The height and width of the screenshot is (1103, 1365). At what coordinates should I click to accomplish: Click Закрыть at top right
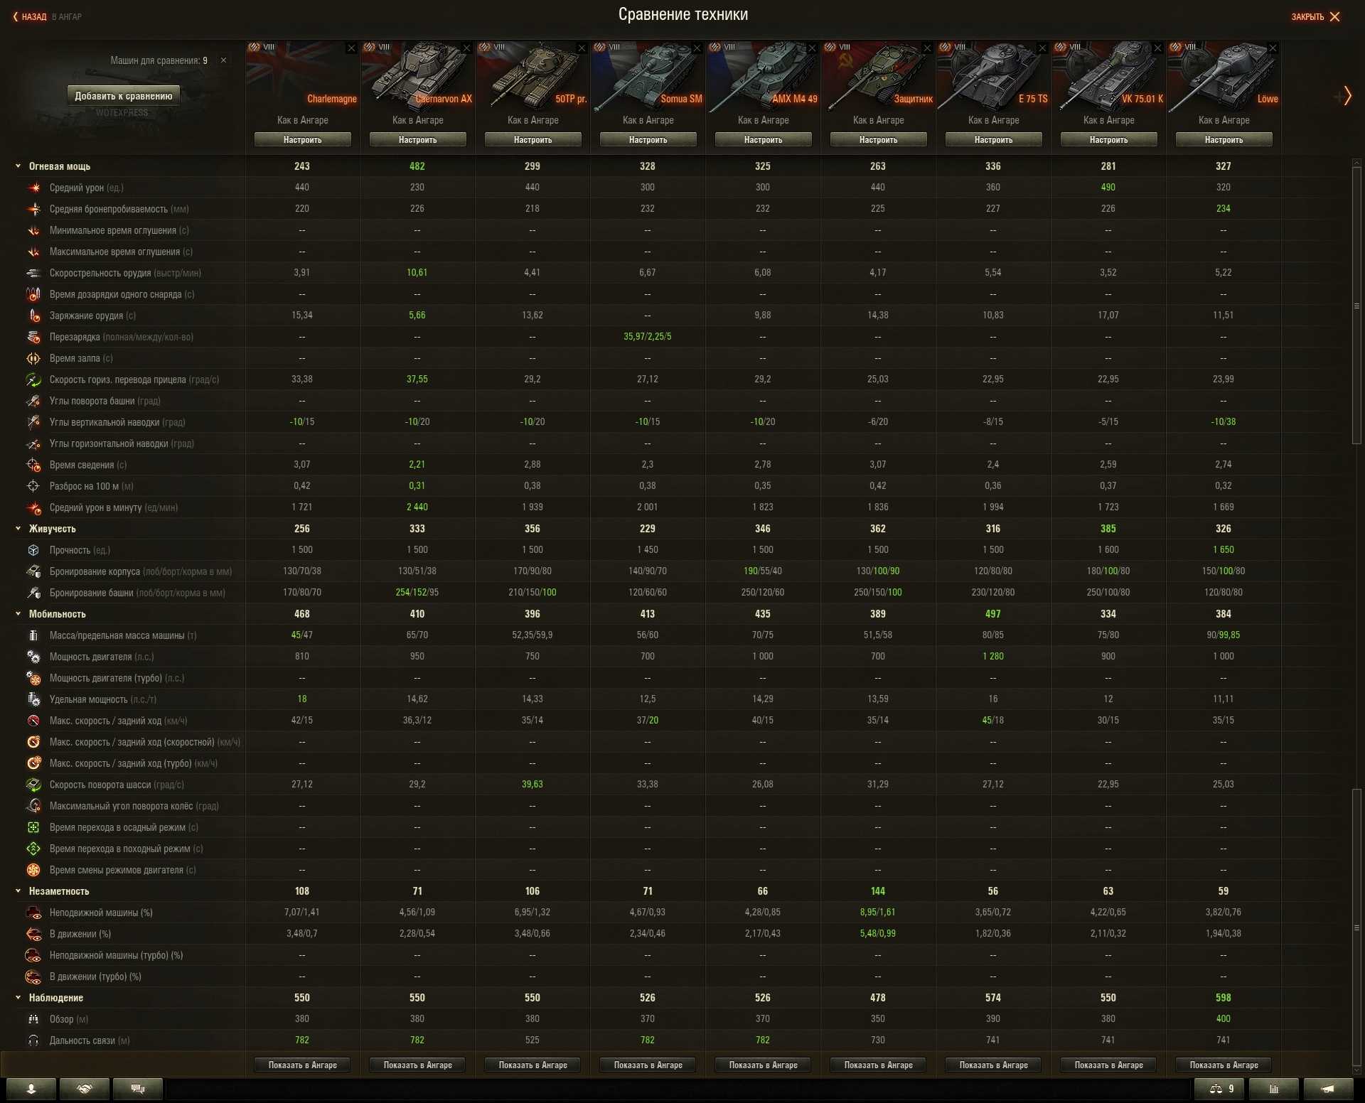1315,16
